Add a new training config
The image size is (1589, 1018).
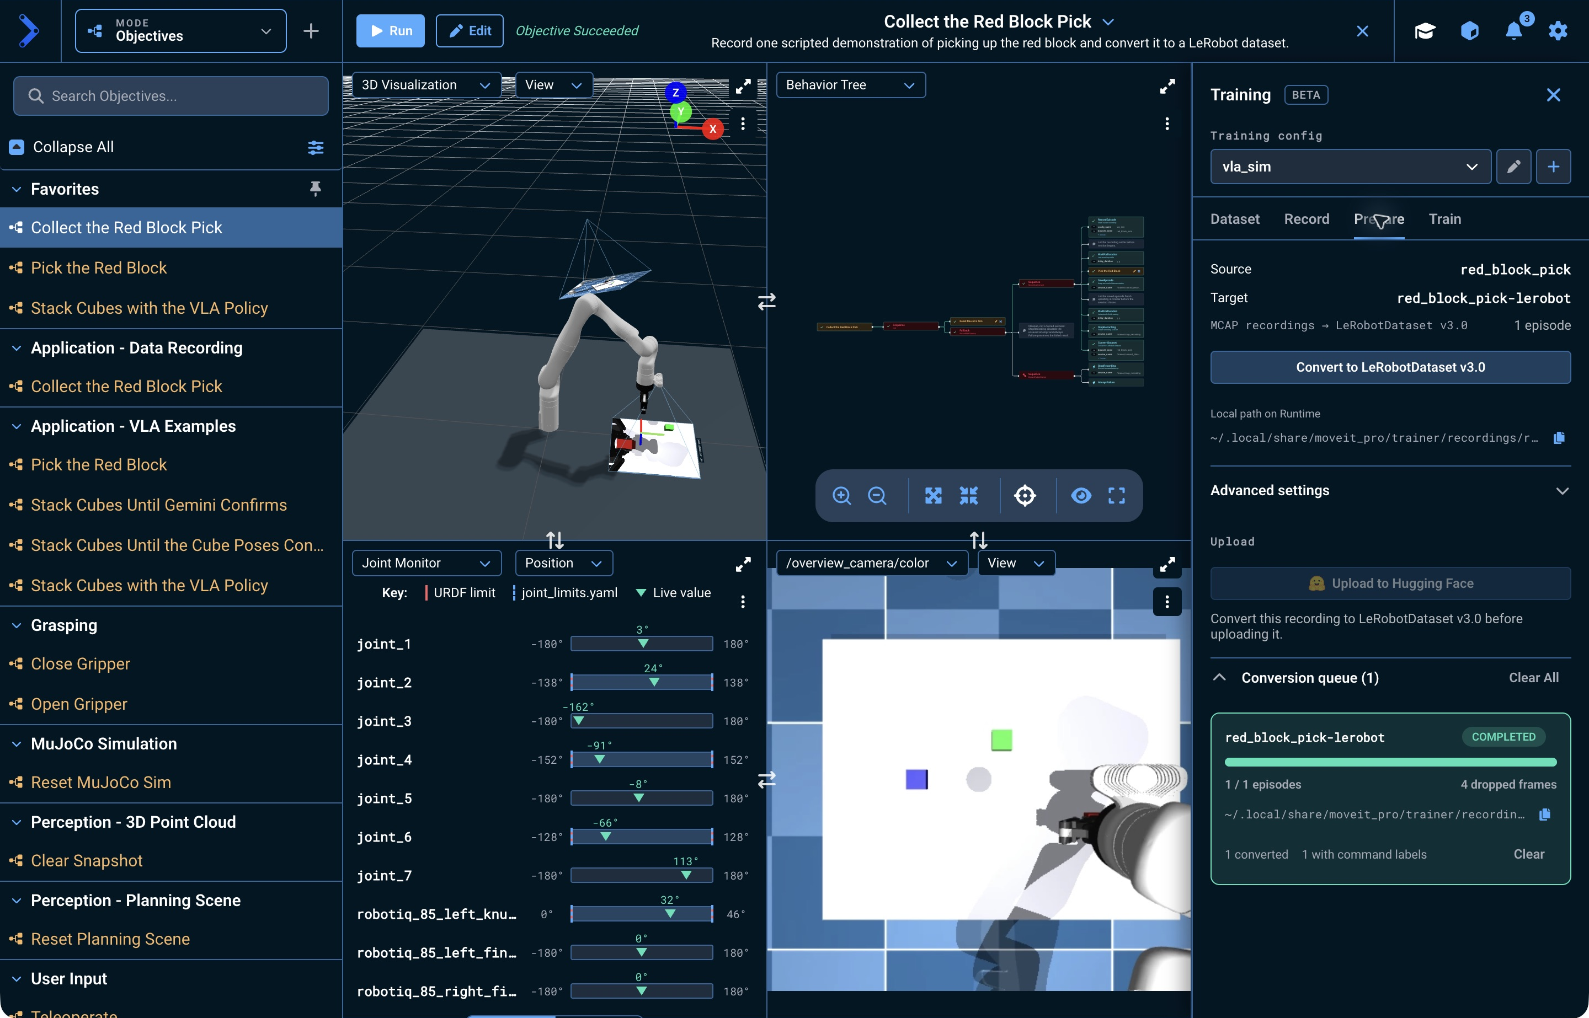[x=1553, y=167]
